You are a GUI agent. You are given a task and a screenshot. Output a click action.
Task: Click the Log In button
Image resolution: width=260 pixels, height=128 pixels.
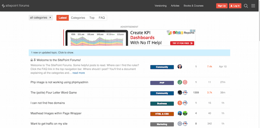point(235,6)
